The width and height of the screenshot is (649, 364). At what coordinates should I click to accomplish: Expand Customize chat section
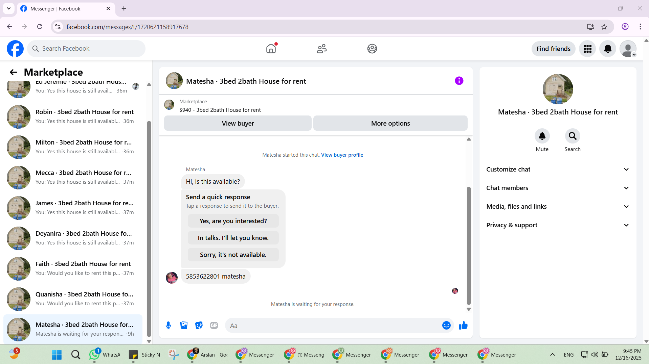click(558, 170)
